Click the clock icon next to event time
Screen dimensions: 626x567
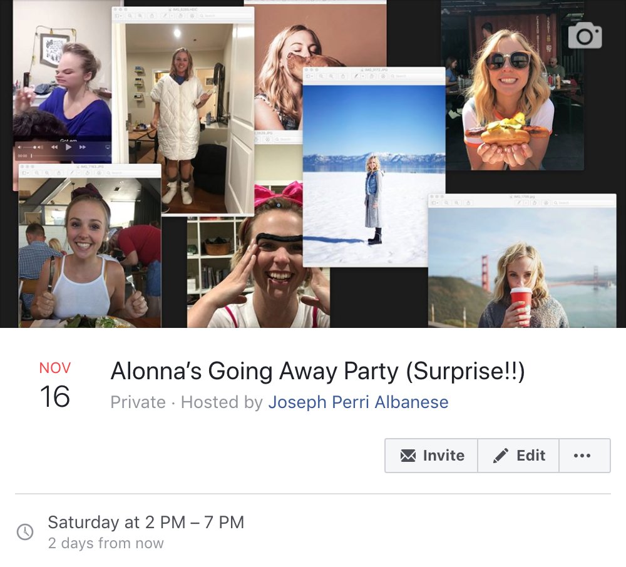click(x=25, y=532)
